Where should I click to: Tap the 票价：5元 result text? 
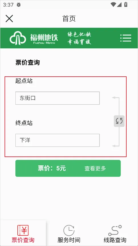52,168
